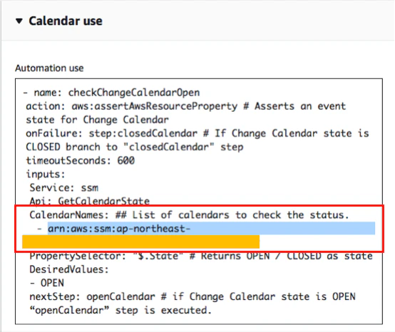Click the timeoutSeconds: 600 line
Image resolution: width=395 pixels, height=332 pixels.
tap(81, 160)
